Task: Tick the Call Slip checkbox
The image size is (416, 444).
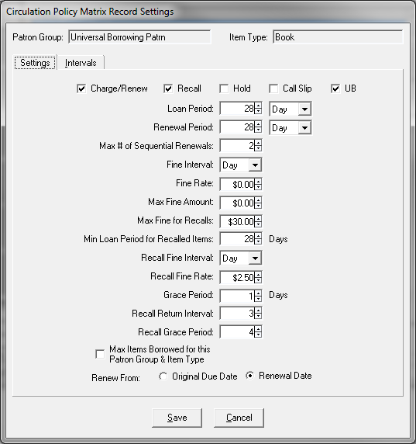Action: 273,88
